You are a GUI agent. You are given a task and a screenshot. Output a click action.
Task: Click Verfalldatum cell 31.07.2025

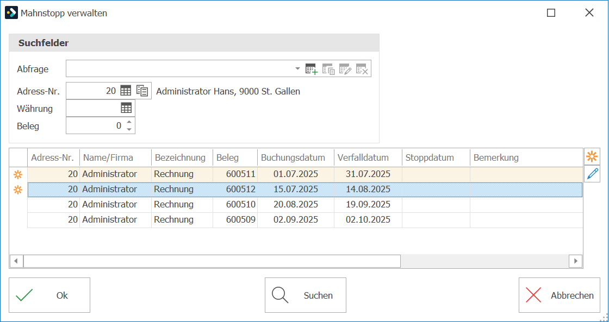(x=368, y=174)
